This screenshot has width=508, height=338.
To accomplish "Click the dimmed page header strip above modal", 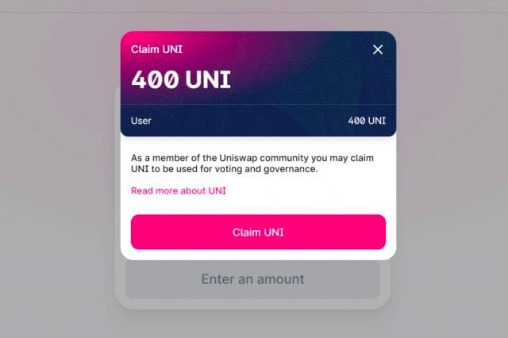I will point(254,6).
